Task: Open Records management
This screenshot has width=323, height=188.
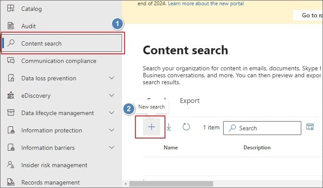Action: 50,182
